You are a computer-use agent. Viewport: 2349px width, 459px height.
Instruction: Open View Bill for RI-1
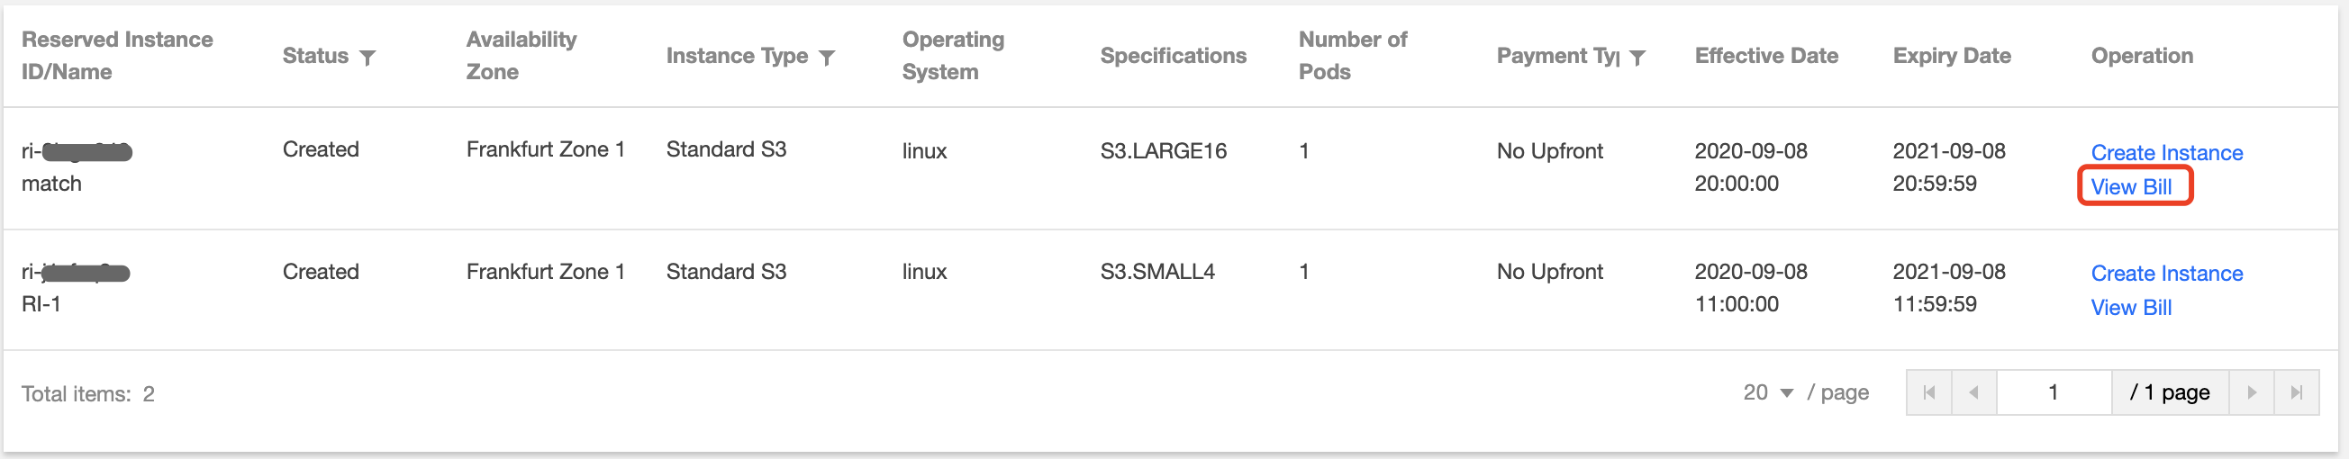tap(2131, 308)
